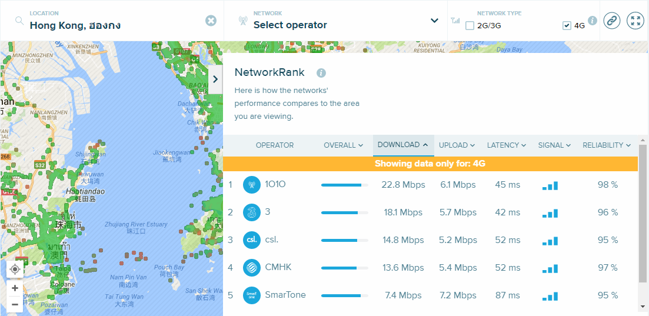Click the 3 signal strength icon
Screen dimensions: 649x316
point(550,213)
